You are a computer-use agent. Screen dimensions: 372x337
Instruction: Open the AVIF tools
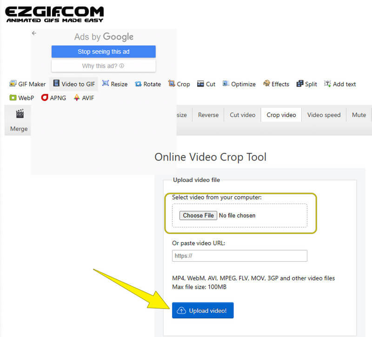84,98
